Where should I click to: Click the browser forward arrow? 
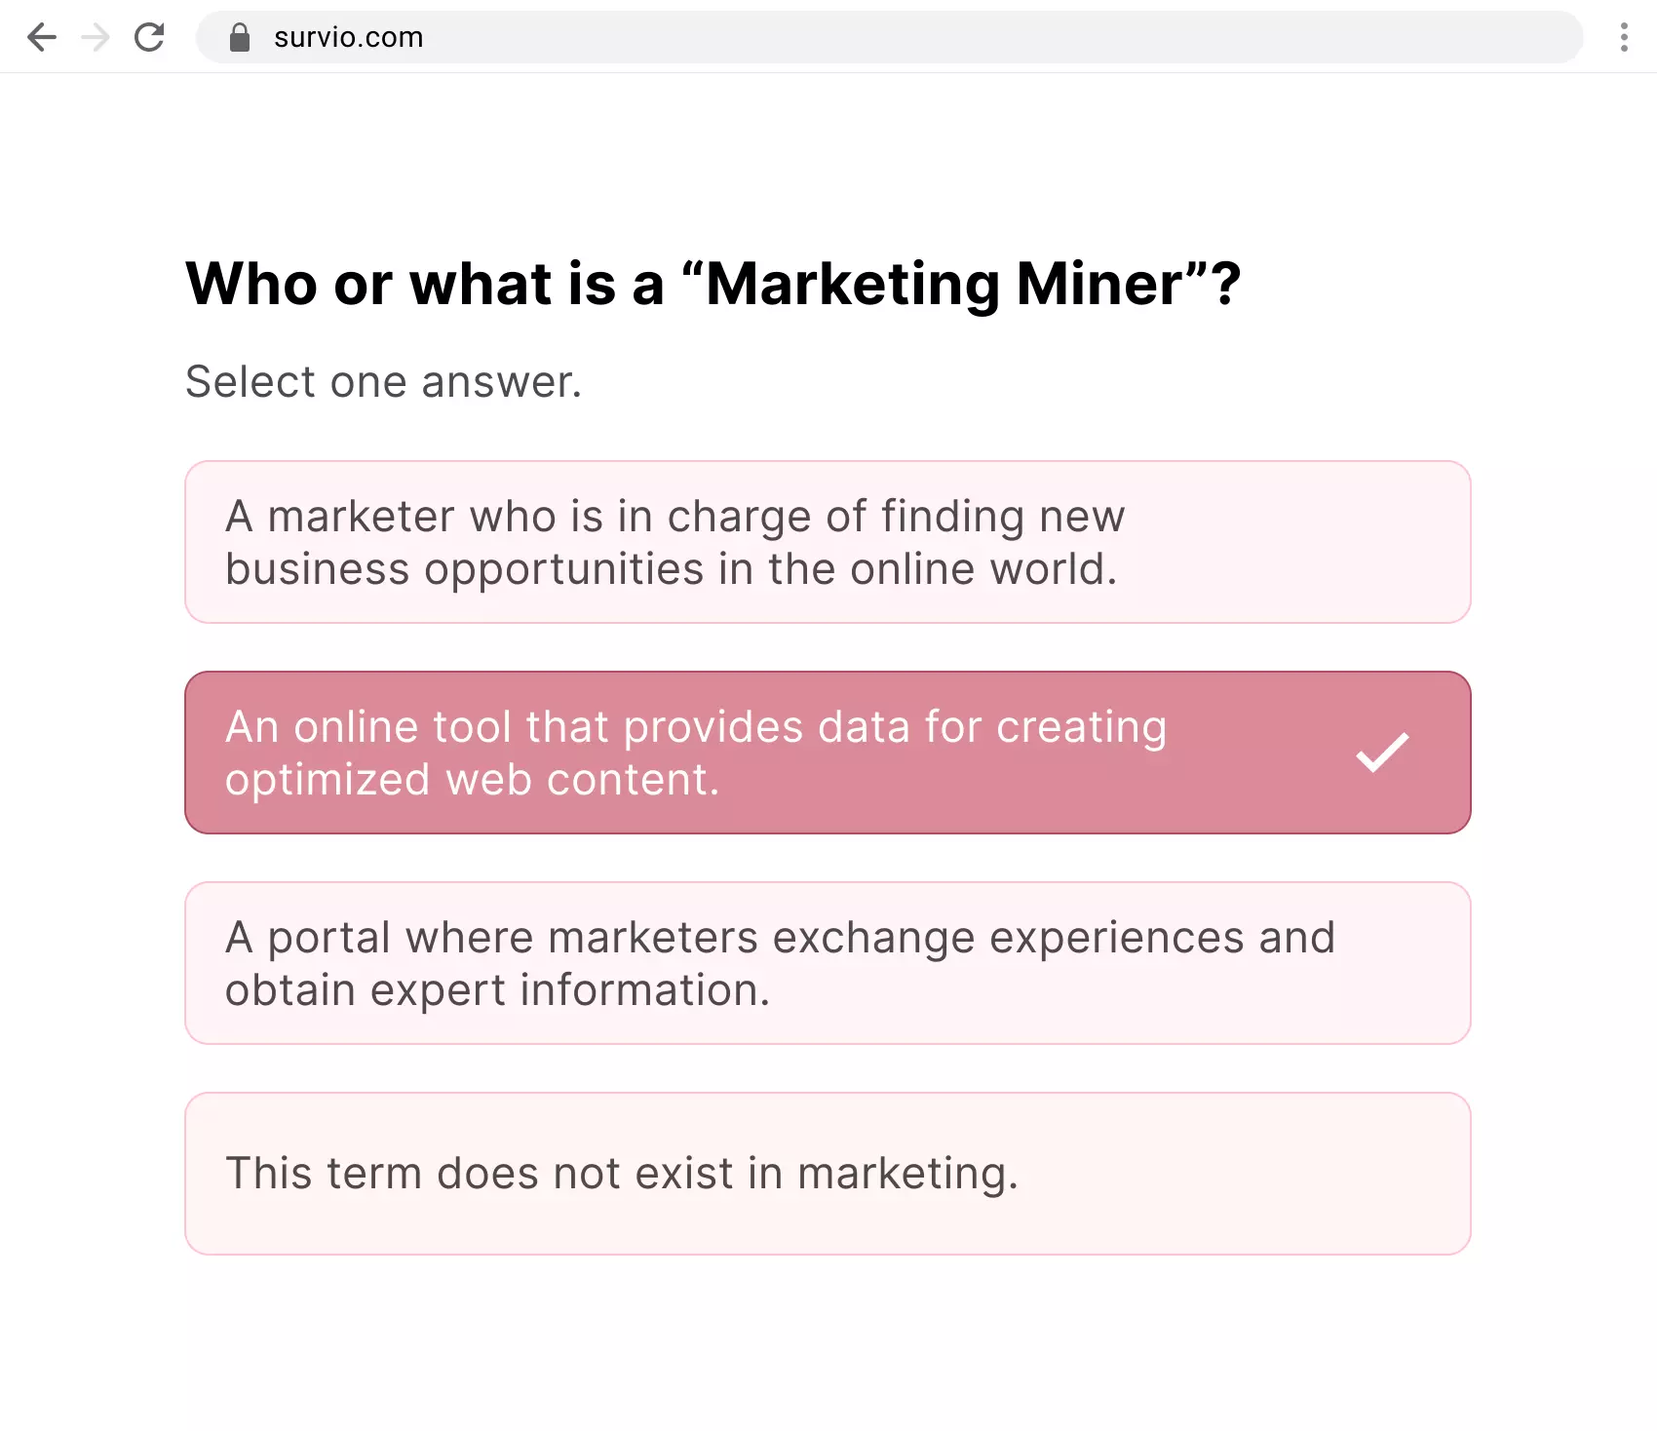click(95, 37)
